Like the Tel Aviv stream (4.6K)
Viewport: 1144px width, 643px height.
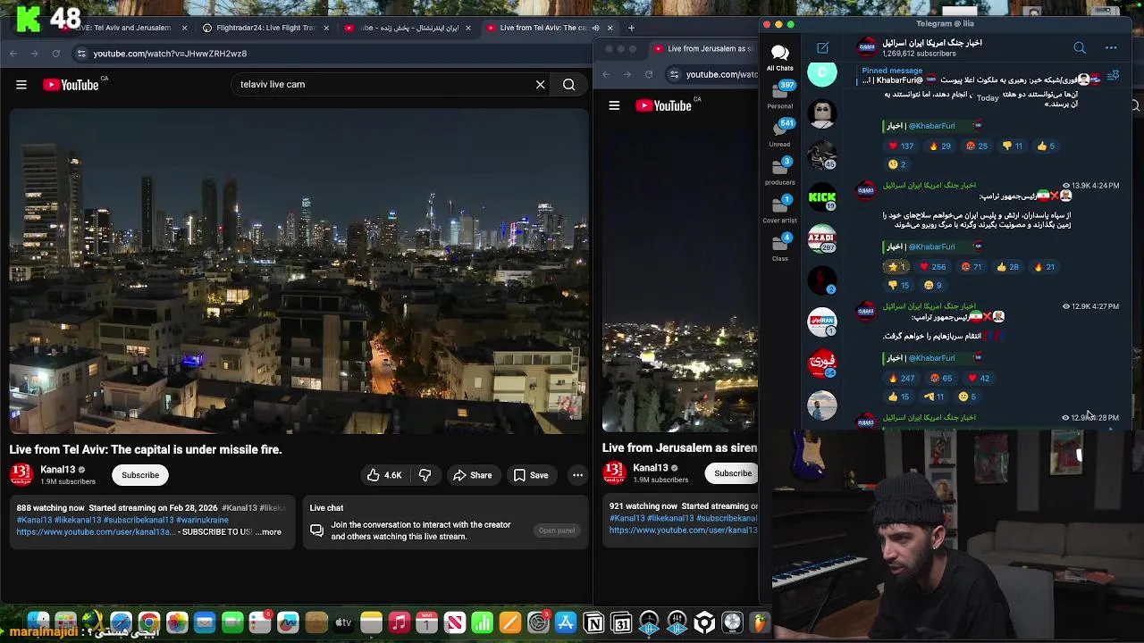385,475
